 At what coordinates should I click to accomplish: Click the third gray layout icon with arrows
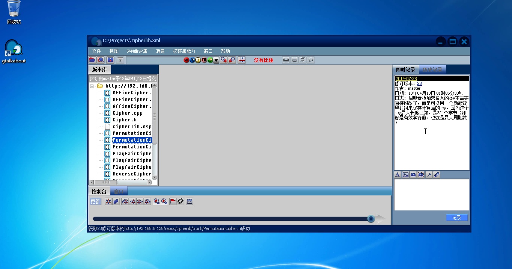[x=303, y=60]
